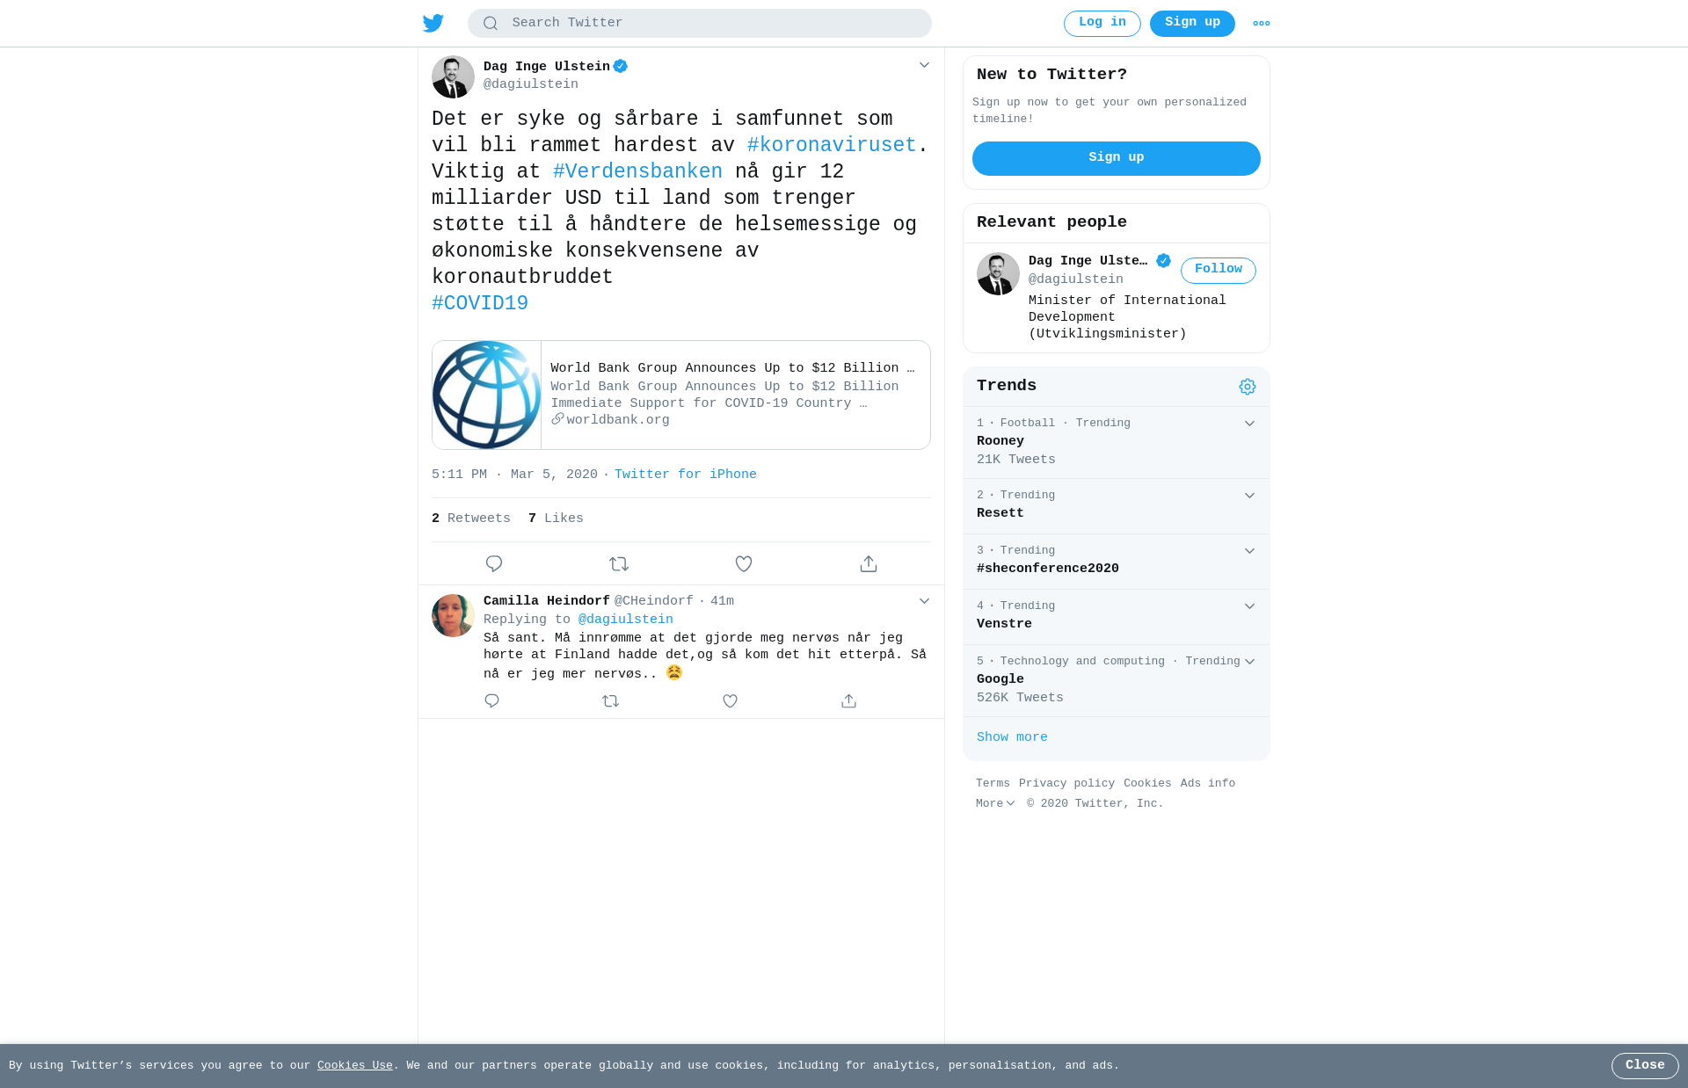Share the main tweet via share icon
Image resolution: width=1688 pixels, height=1088 pixels.
click(869, 563)
